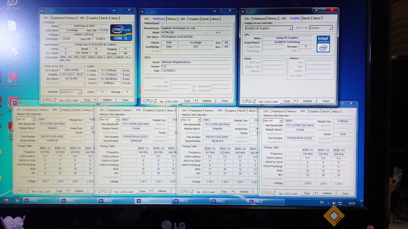
Task: Expand the Slot #4 memory slot dropdown
Action: (x=281, y=121)
